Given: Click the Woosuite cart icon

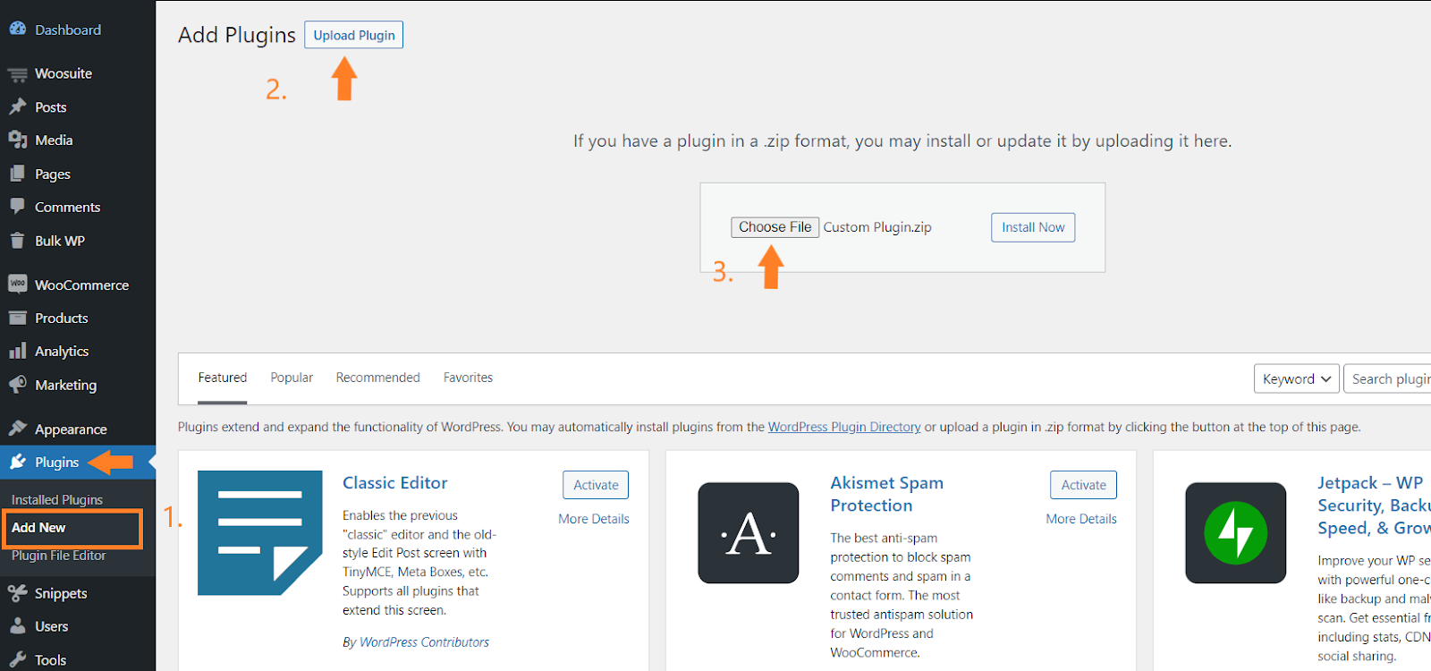Looking at the screenshot, I should pos(18,74).
